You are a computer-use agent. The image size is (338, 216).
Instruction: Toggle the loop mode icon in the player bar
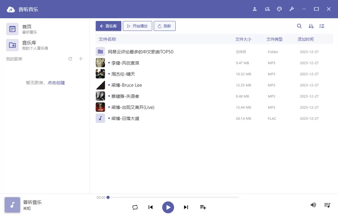pos(135,207)
